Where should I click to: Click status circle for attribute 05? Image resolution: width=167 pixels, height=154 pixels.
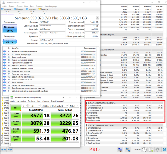tap(4, 63)
